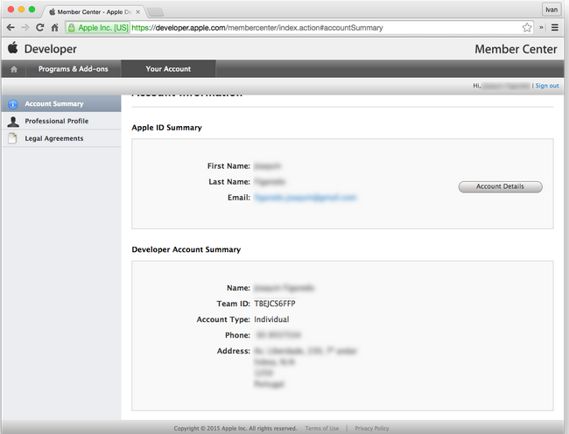Click the blurred email address link

306,198
